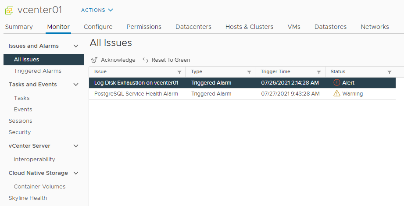Open Skyline Health in the sidebar
404x206 pixels.
tap(28, 198)
